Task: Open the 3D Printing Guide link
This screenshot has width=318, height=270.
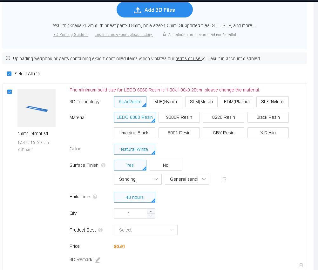Action: [x=71, y=35]
